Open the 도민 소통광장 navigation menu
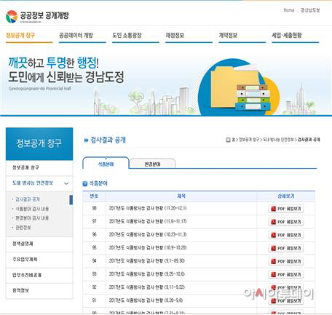 (127, 36)
